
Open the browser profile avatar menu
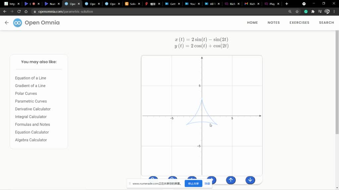click(327, 11)
